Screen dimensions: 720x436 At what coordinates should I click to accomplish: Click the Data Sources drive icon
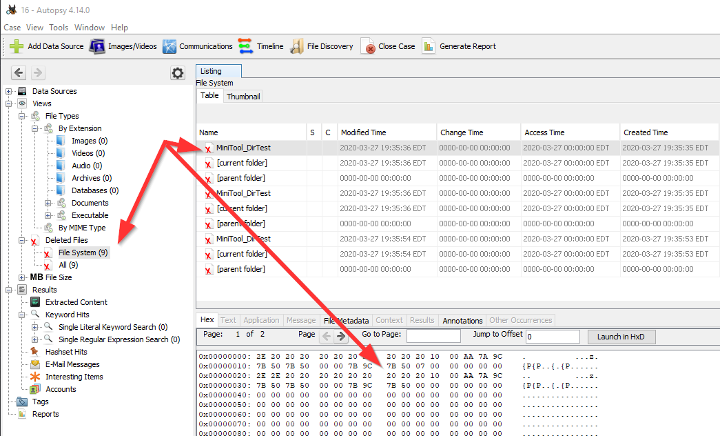(x=22, y=91)
